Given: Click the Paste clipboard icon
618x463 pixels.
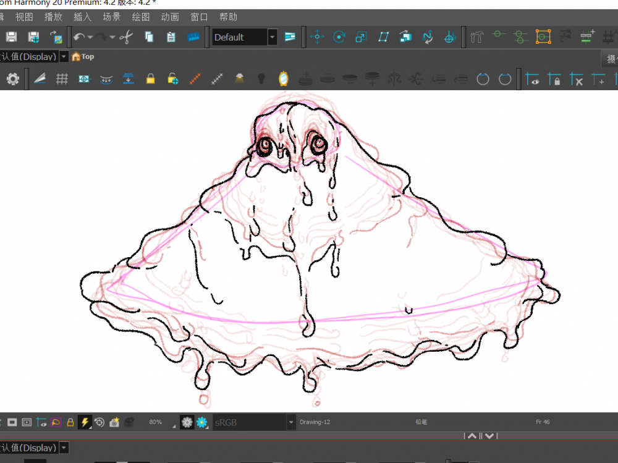Looking at the screenshot, I should pos(171,37).
